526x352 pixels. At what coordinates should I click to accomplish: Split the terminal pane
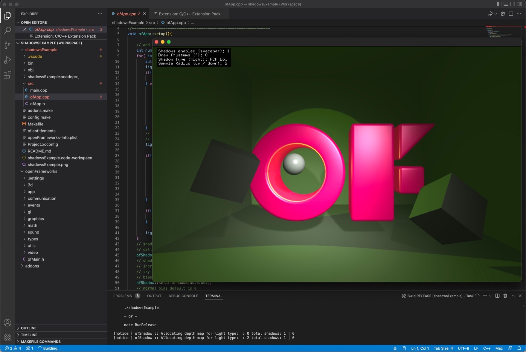pos(498,296)
